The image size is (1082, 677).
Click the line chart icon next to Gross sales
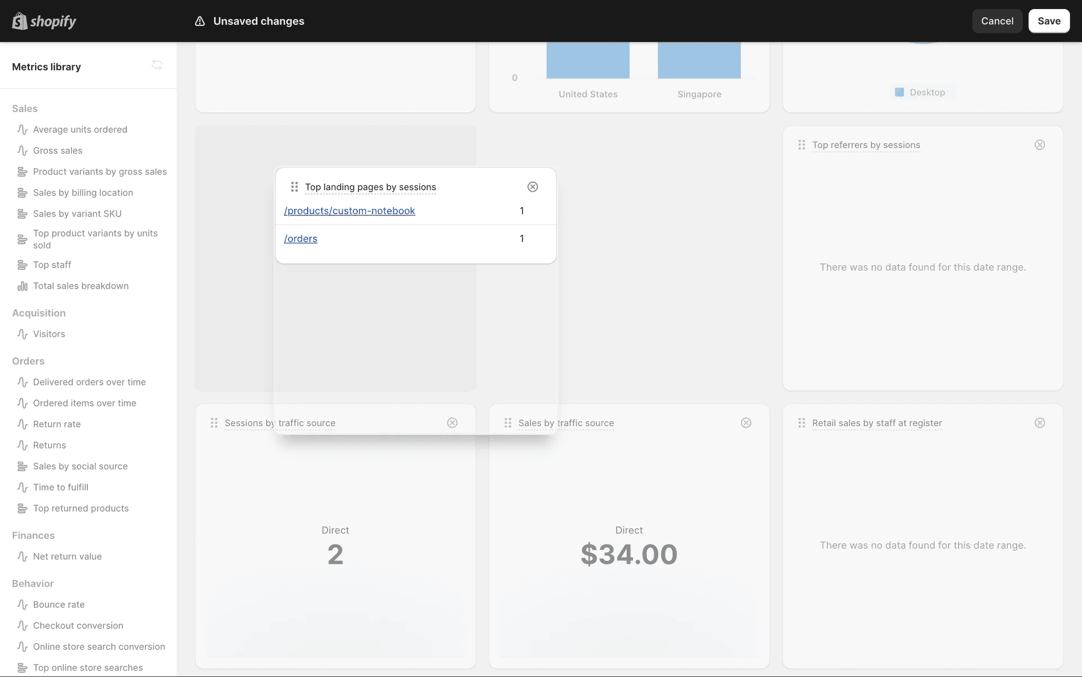click(x=23, y=151)
